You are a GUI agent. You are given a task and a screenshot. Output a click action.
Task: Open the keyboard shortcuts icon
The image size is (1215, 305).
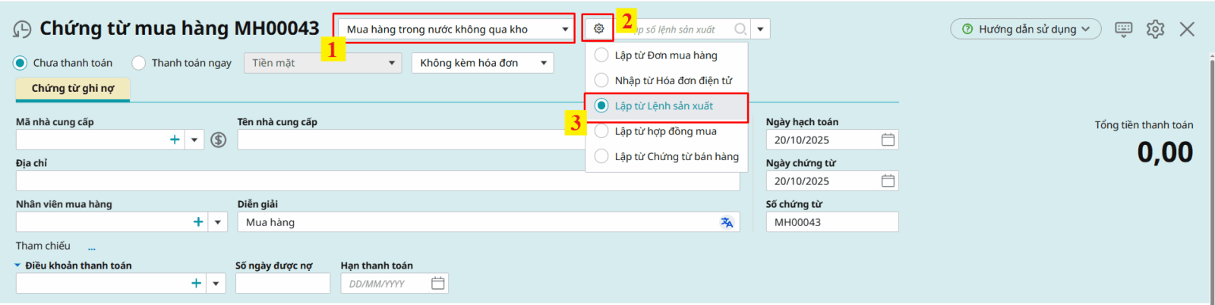[1124, 29]
